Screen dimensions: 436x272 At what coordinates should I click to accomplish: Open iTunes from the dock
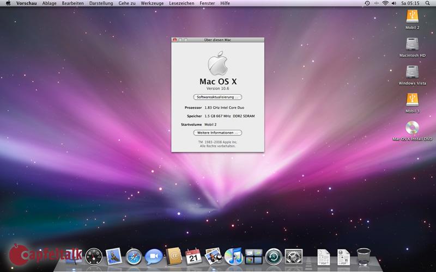pos(233,256)
